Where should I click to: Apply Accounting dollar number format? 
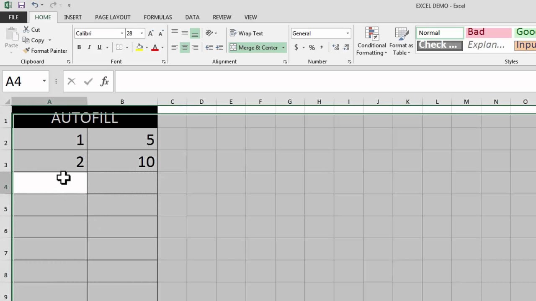pyautogui.click(x=296, y=47)
